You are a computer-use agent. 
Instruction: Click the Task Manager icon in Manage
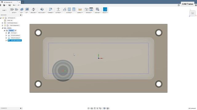pyautogui.click(x=91, y=9)
